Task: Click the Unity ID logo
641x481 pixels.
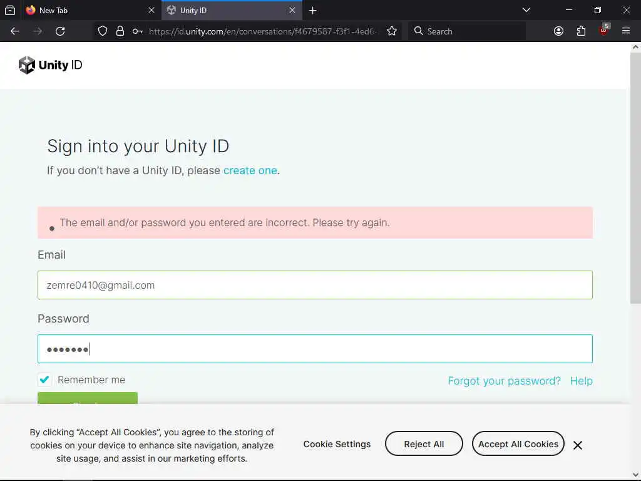Action: coord(50,65)
